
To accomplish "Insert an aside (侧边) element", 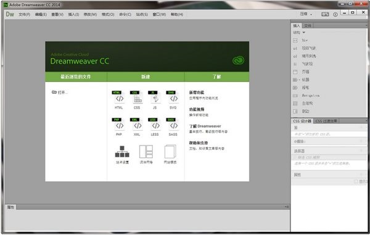I will pyautogui.click(x=301, y=111).
